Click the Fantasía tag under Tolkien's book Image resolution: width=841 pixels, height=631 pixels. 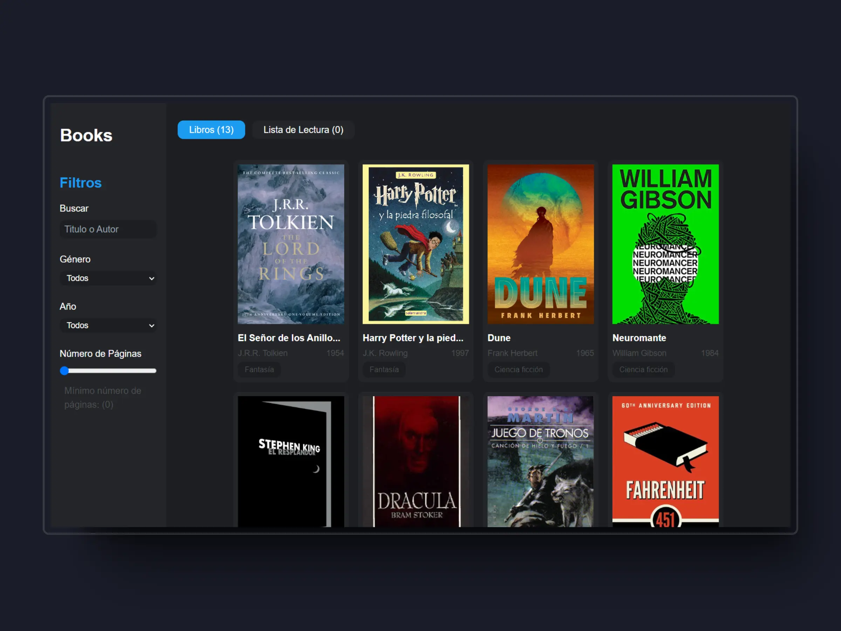259,369
